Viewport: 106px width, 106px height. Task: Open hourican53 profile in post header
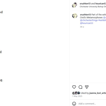pyautogui.click(x=101, y=4)
